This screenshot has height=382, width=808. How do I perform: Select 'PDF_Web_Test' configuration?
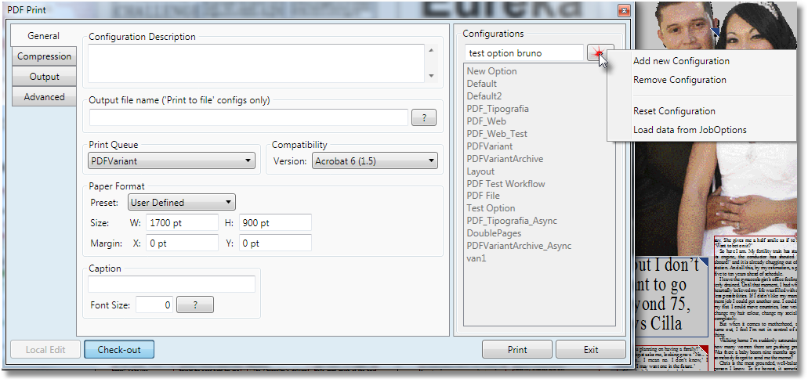point(497,133)
